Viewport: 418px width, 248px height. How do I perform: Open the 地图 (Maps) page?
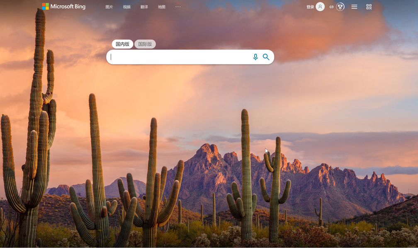[x=162, y=7]
